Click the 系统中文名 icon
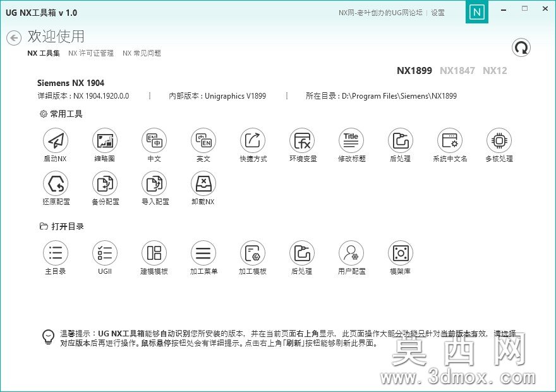This screenshot has width=556, height=392. pos(450,140)
